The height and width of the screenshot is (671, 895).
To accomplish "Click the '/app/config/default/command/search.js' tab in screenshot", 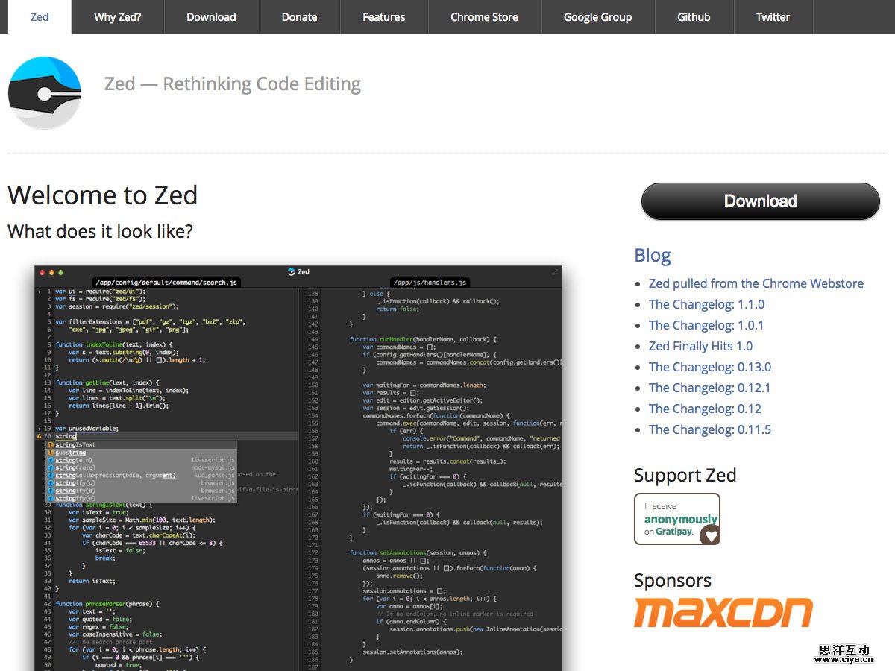I will [166, 283].
